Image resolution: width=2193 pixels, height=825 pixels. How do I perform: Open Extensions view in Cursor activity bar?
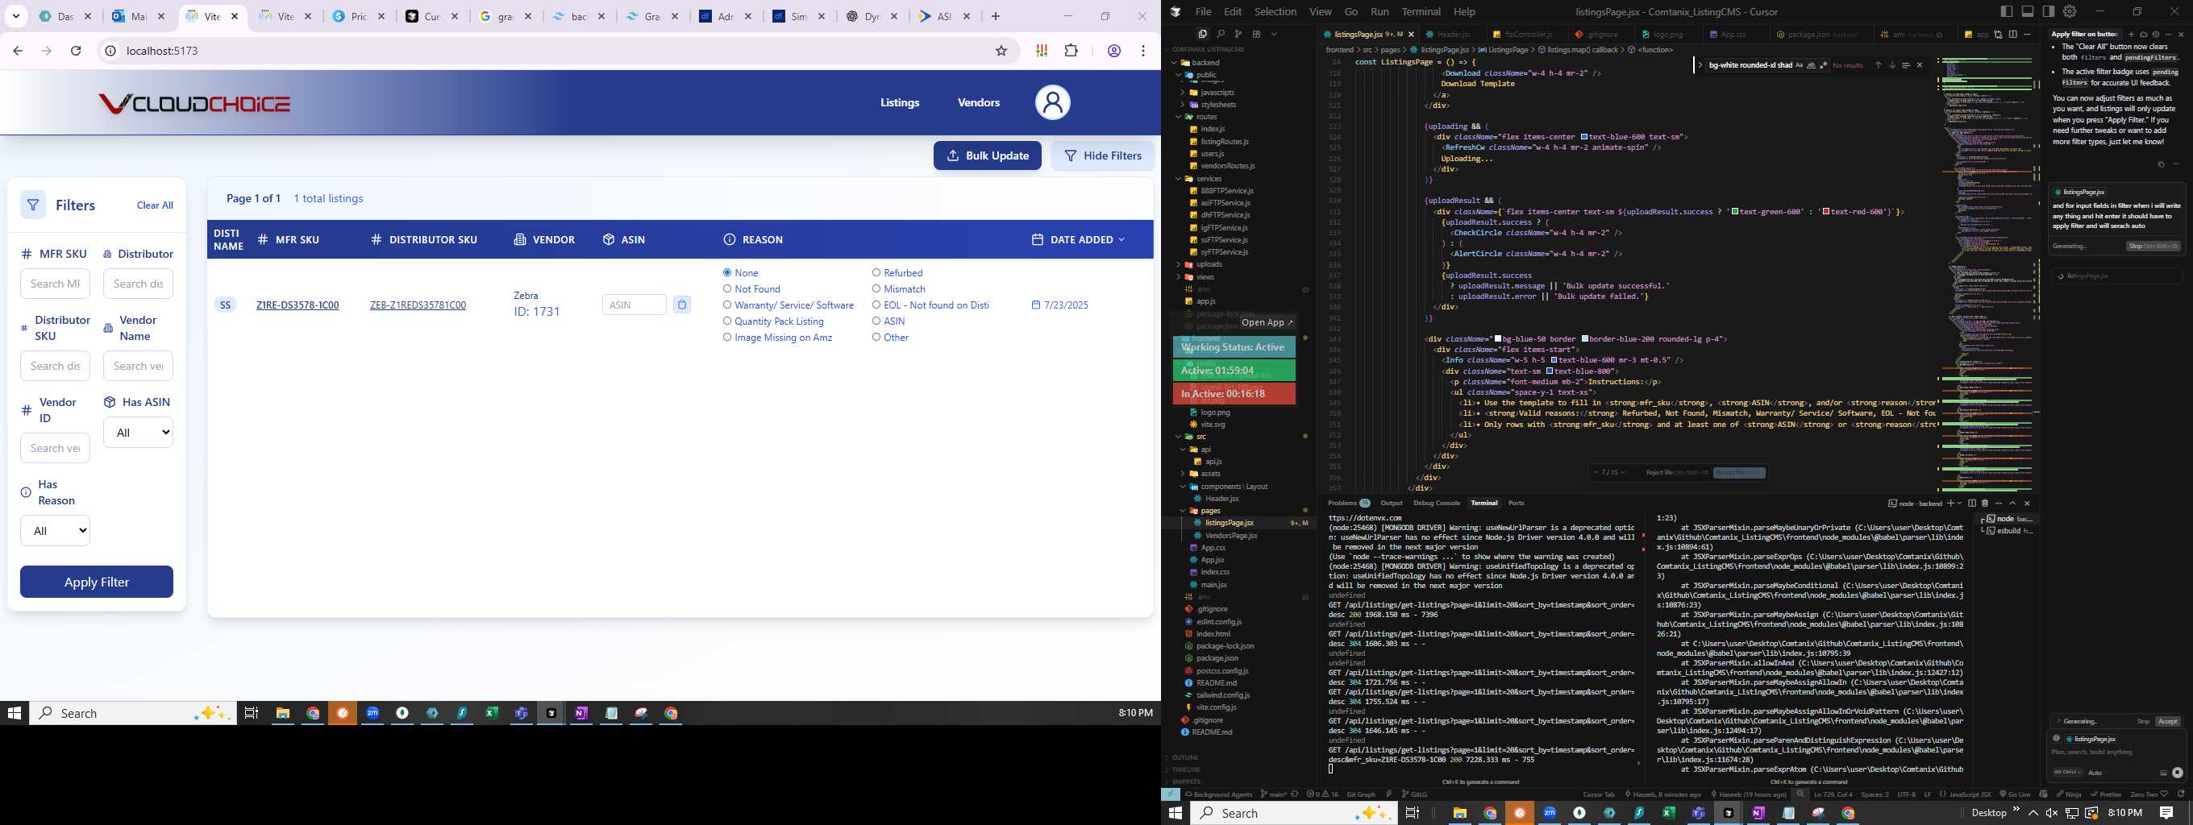(1255, 34)
